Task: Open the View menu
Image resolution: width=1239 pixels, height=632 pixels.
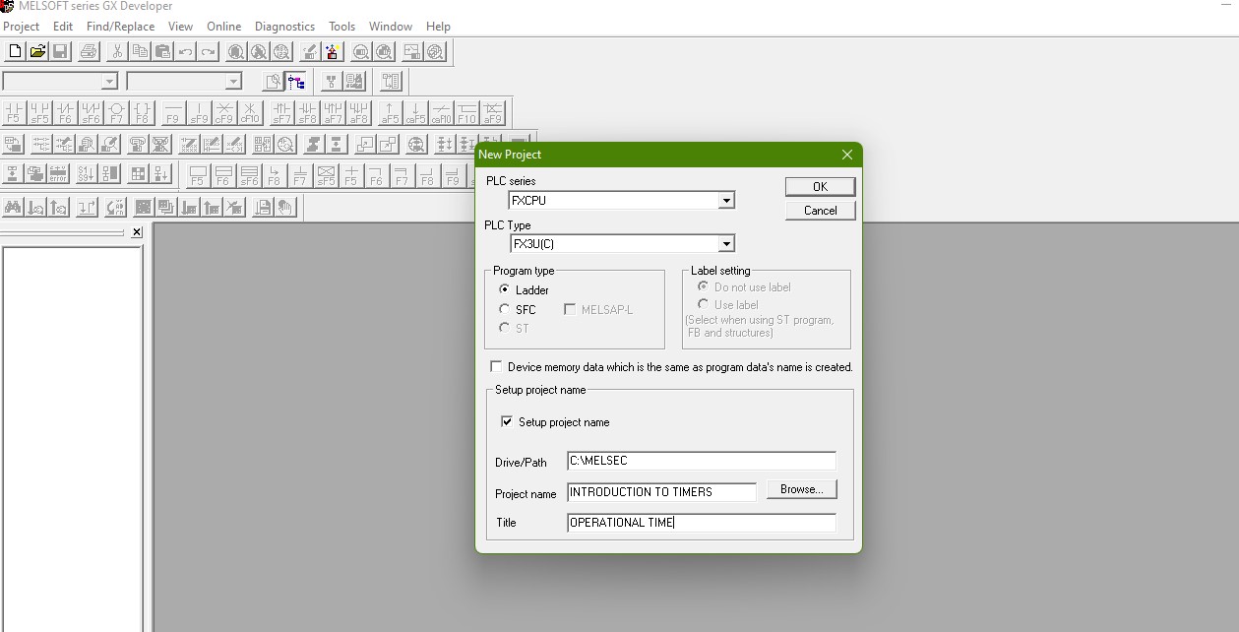Action: click(x=180, y=27)
